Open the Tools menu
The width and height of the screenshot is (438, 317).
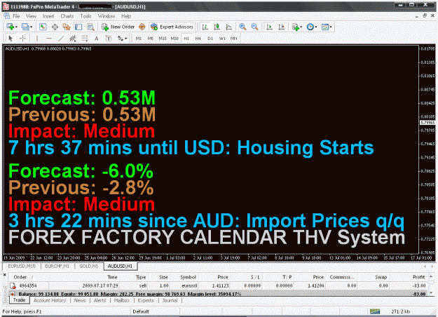85,16
